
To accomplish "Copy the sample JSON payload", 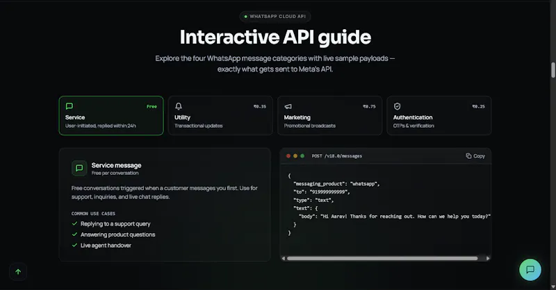I will (x=475, y=156).
